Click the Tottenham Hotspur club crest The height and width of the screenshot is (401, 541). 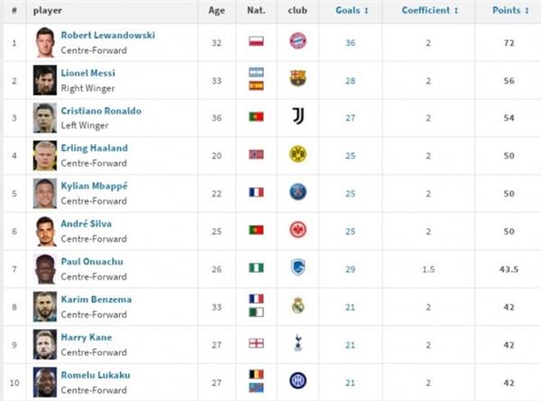298,343
